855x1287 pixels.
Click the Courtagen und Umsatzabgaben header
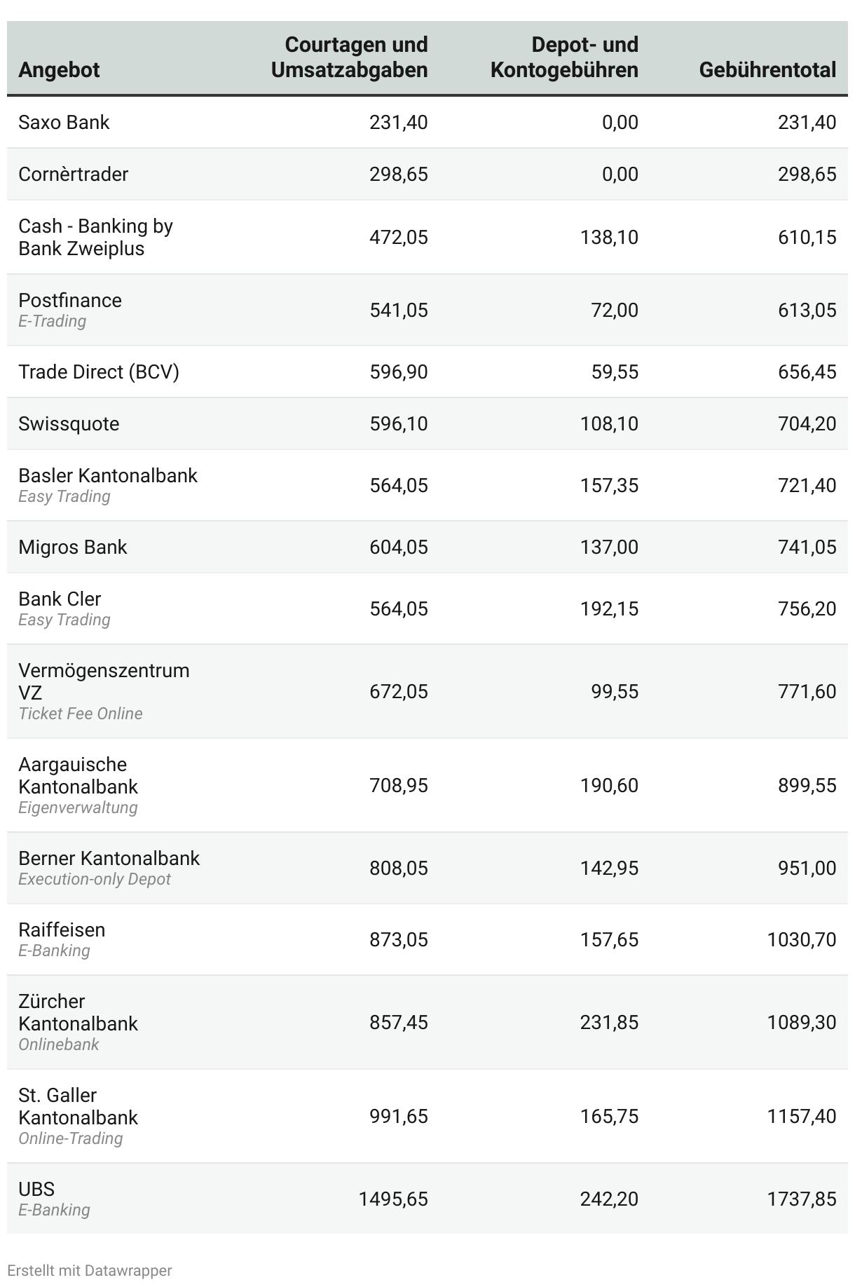pos(349,57)
